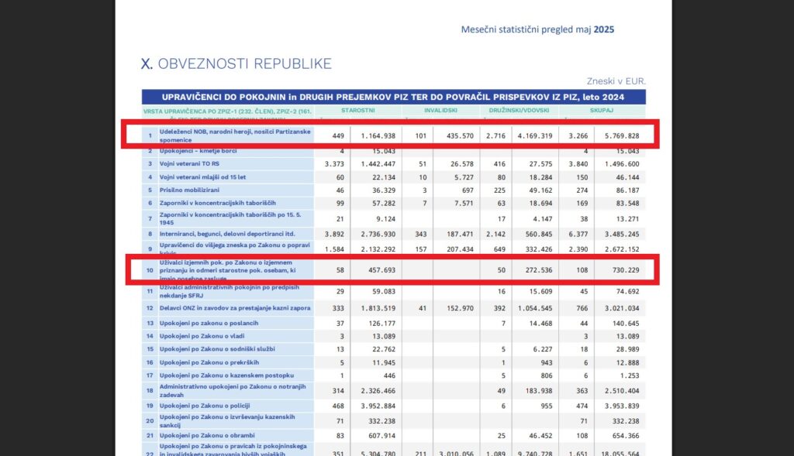Screen dimensions: 794x456
Task: Click the total value 5.769.828
Action: 623,135
